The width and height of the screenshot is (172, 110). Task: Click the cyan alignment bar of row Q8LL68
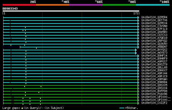(x=71, y=68)
